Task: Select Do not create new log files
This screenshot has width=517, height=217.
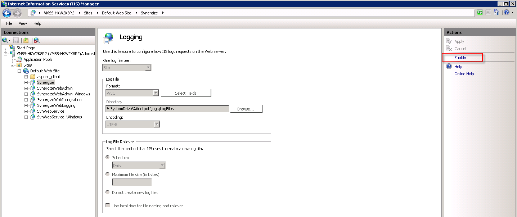Action: coord(107,192)
